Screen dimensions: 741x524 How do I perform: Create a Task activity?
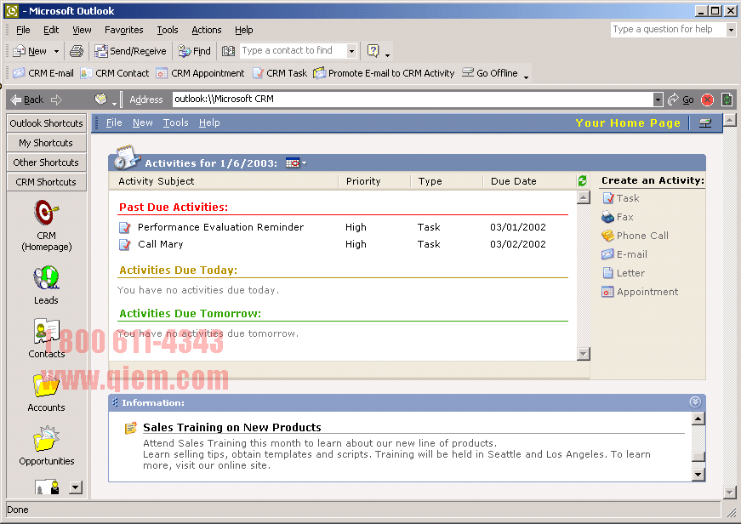click(x=620, y=198)
